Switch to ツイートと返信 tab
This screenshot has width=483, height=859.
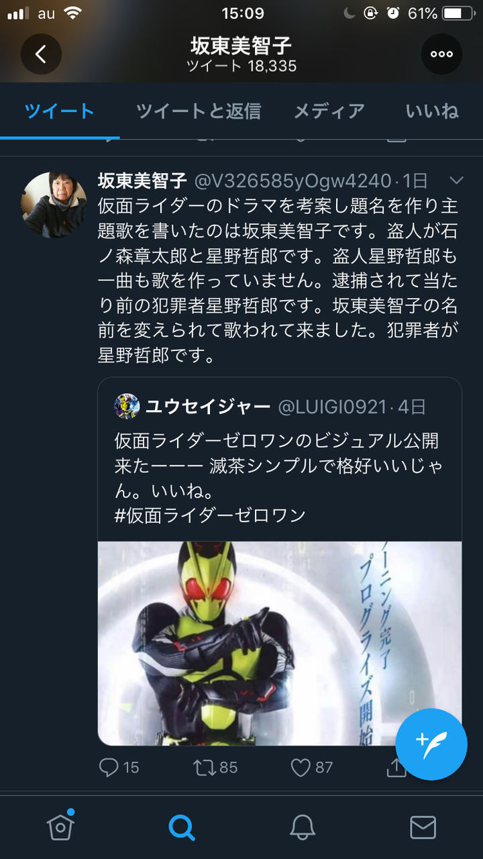tap(198, 111)
